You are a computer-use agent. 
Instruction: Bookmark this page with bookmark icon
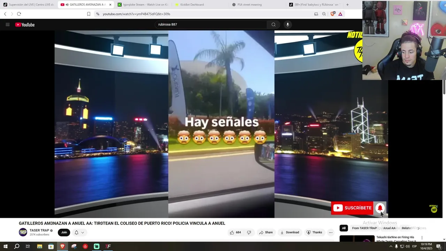89,14
